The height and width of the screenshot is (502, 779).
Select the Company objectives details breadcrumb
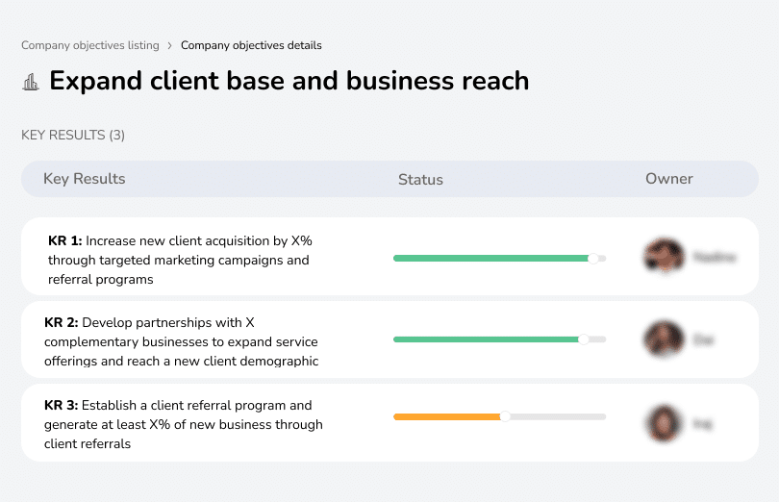[x=251, y=45]
